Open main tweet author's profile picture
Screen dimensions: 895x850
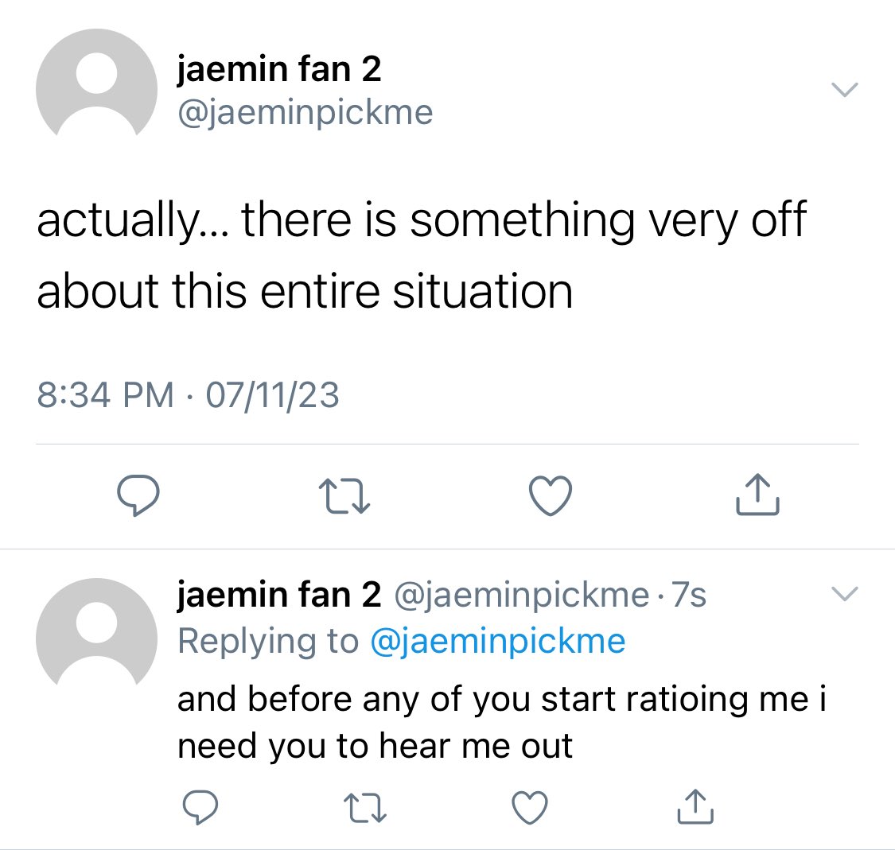tap(96, 82)
